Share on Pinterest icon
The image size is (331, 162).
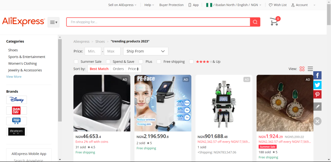point(317,94)
